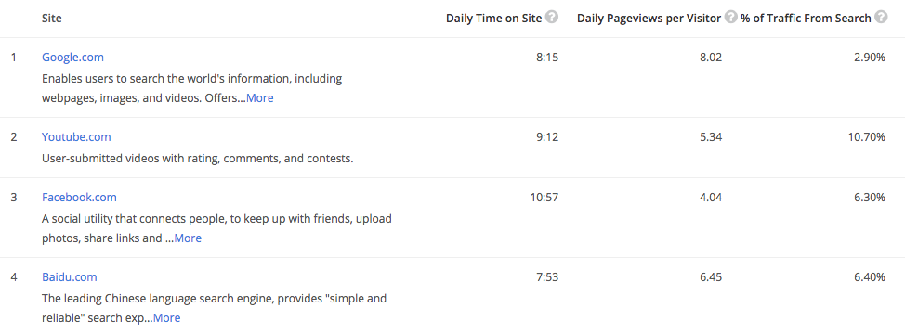Click % of Traffic From Search header
This screenshot has width=905, height=334.
click(x=807, y=19)
